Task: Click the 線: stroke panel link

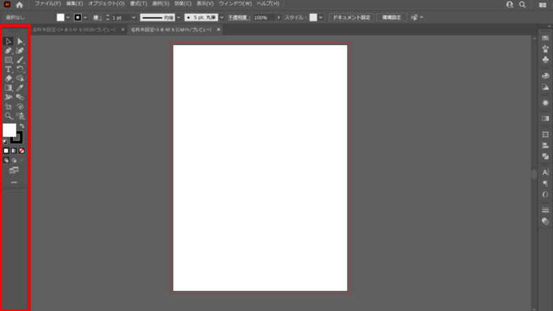Action: point(97,18)
